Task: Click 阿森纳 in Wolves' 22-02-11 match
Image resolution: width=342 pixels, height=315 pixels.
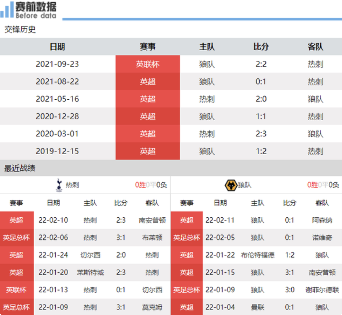Action: pyautogui.click(x=322, y=221)
